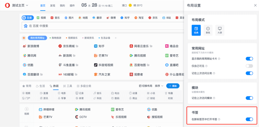Expand folder icon beside 网易云音乐
Image resolution: width=259 pixels, height=127 pixels.
[x=151, y=46]
